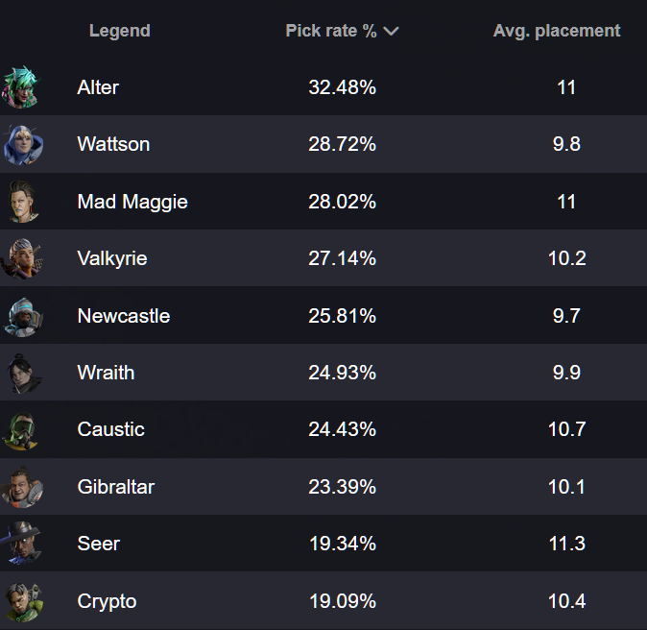
Task: Open the Crypto legend name link
Action: click(x=107, y=601)
